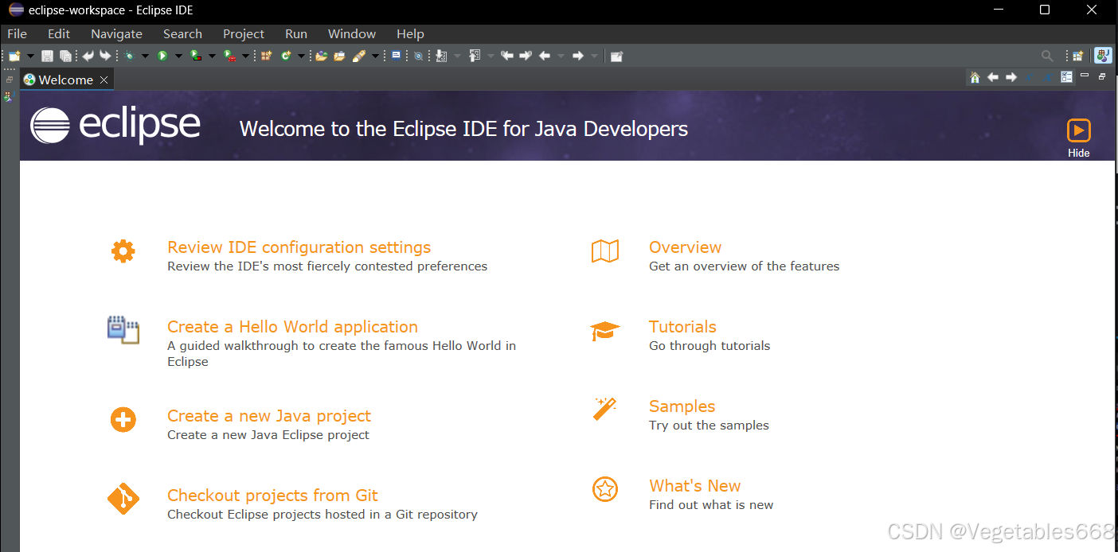This screenshot has height=552, width=1118.
Task: Click the Undo arrow in the toolbar
Action: click(87, 56)
